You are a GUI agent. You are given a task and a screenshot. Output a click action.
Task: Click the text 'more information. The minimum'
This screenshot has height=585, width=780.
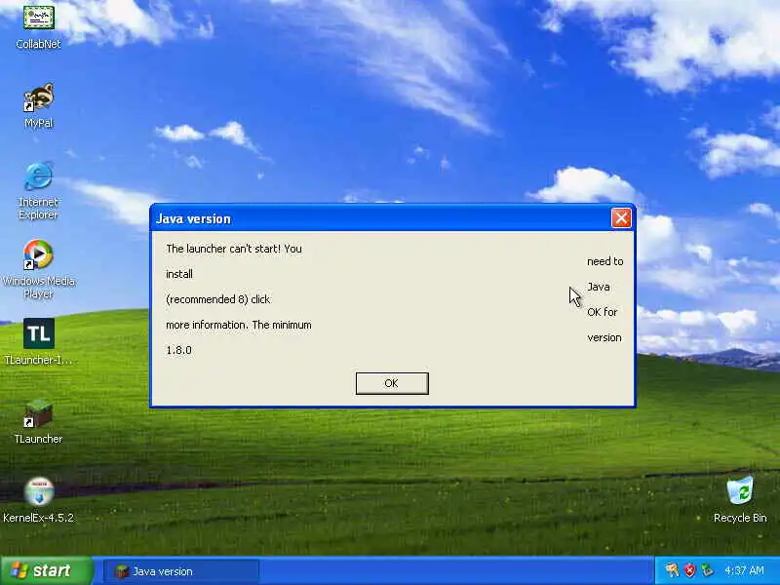pyautogui.click(x=239, y=325)
